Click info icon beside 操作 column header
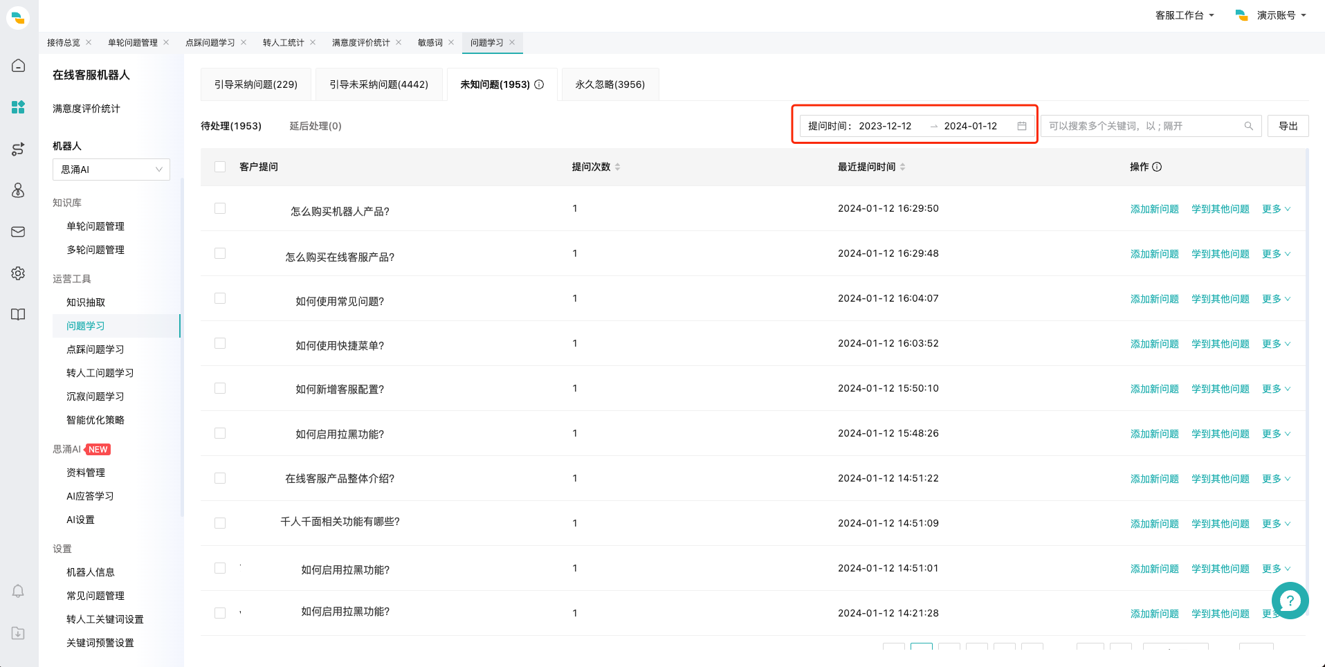This screenshot has height=667, width=1325. coord(1157,167)
